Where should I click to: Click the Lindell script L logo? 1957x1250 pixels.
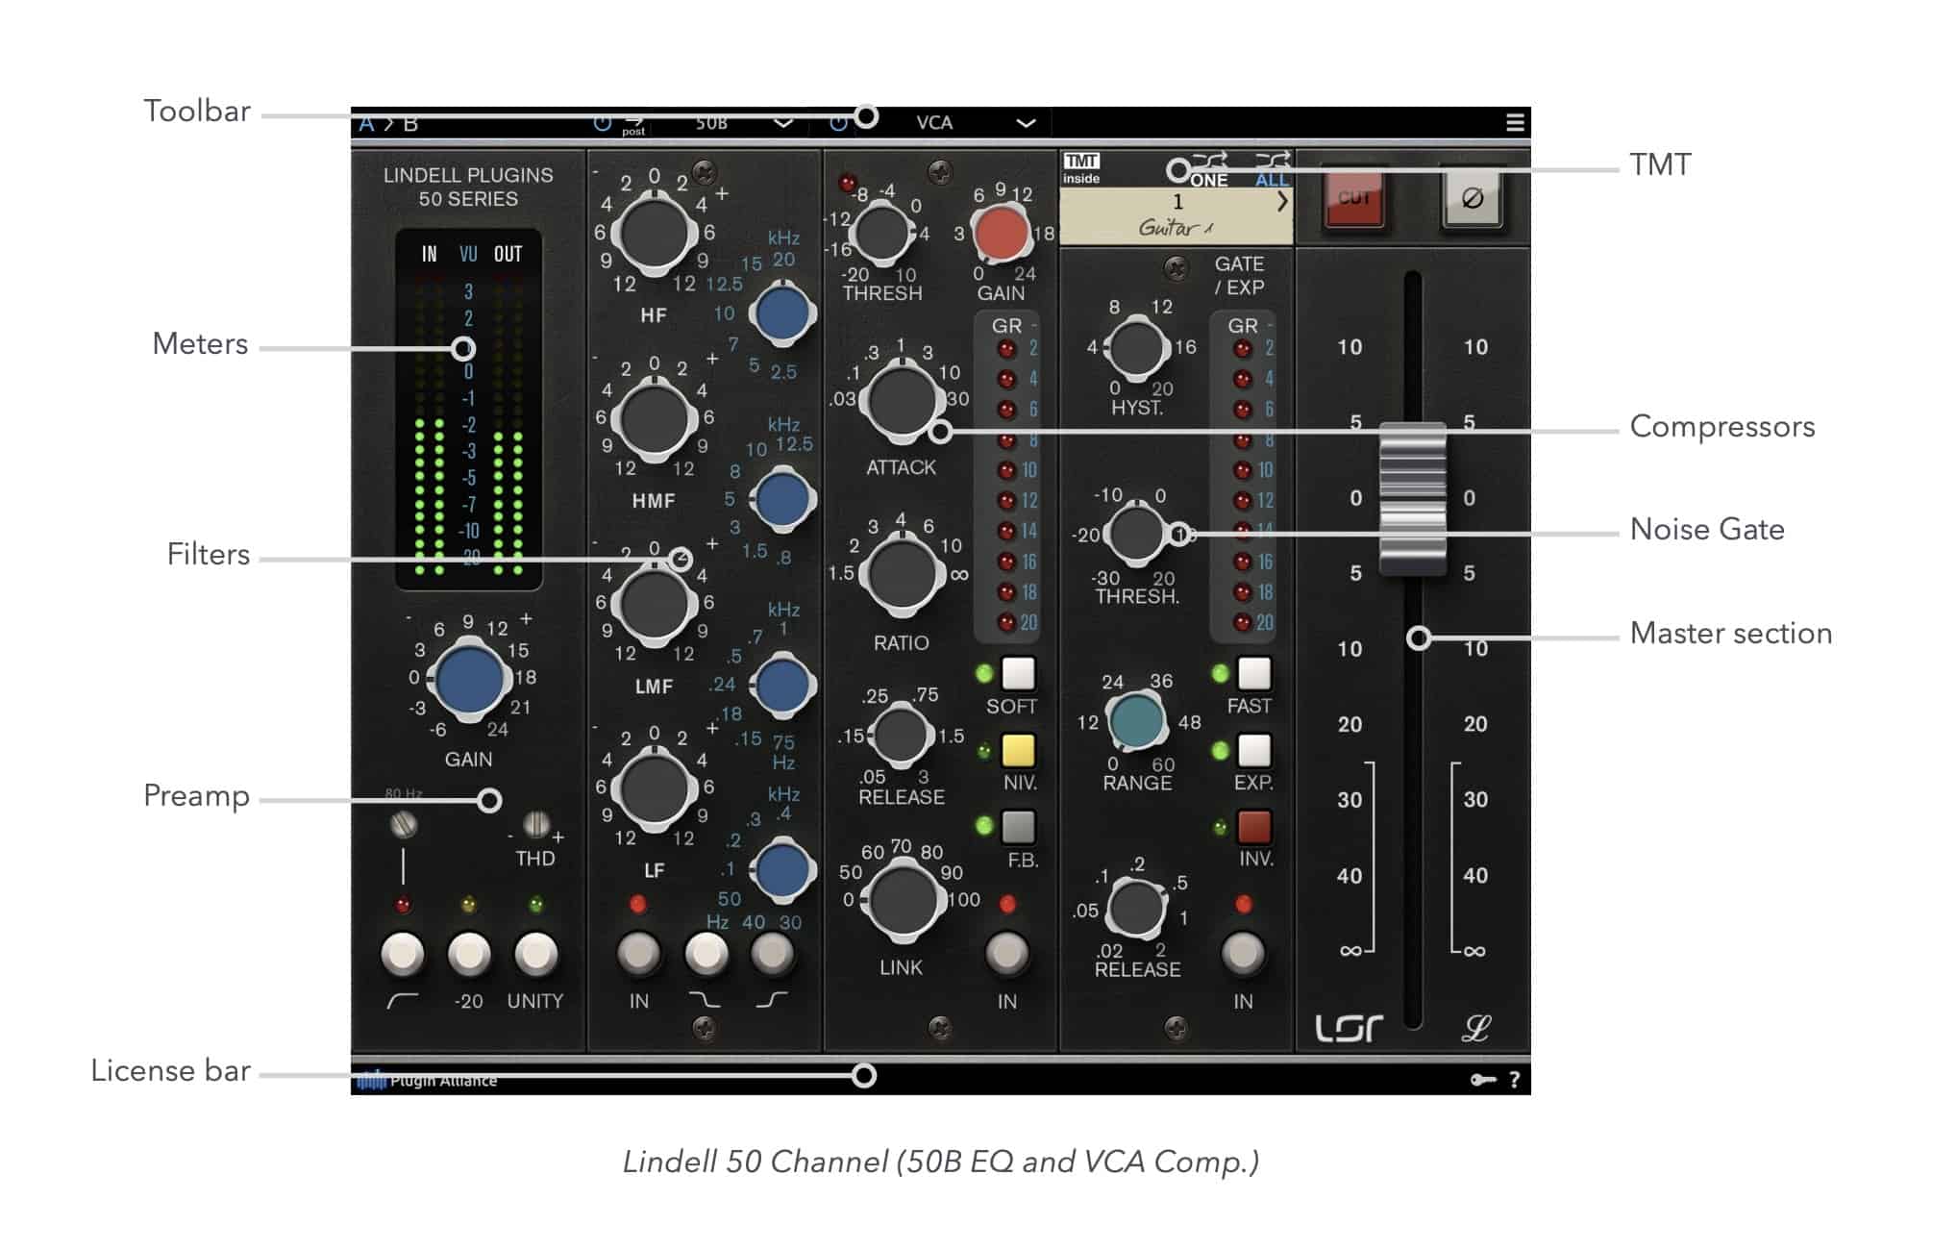pyautogui.click(x=1475, y=1028)
